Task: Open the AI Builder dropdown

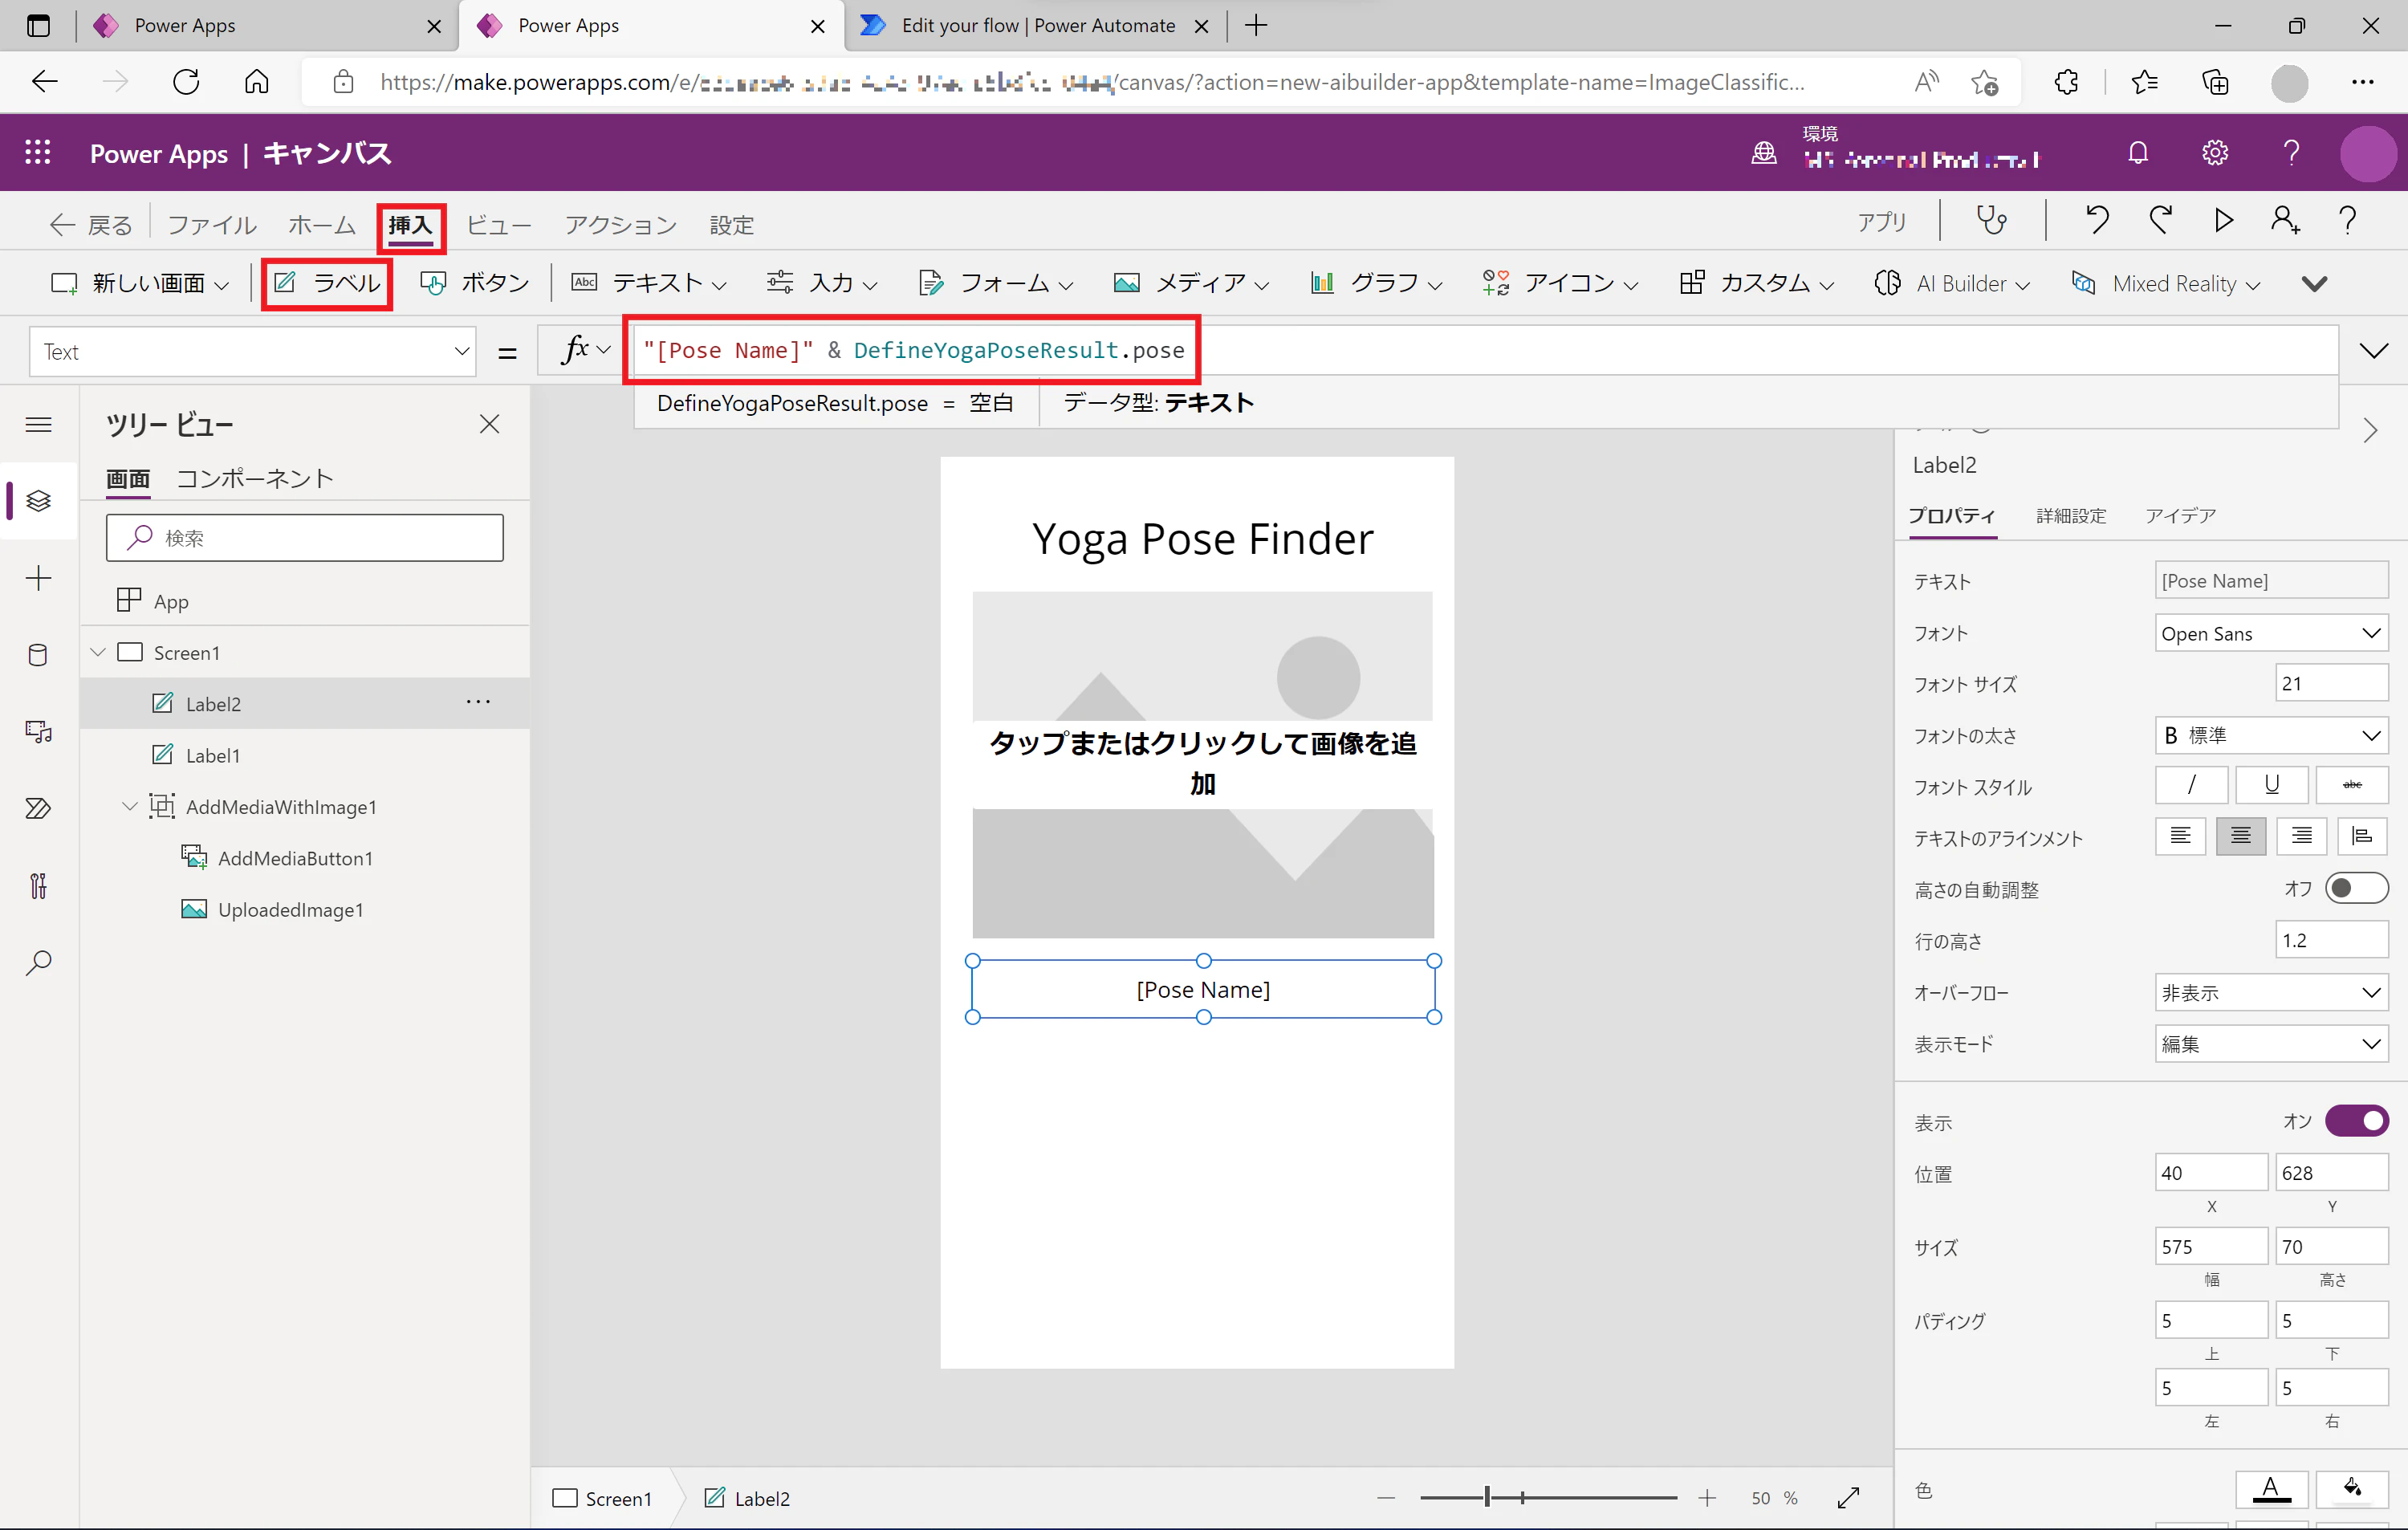Action: [x=1951, y=284]
